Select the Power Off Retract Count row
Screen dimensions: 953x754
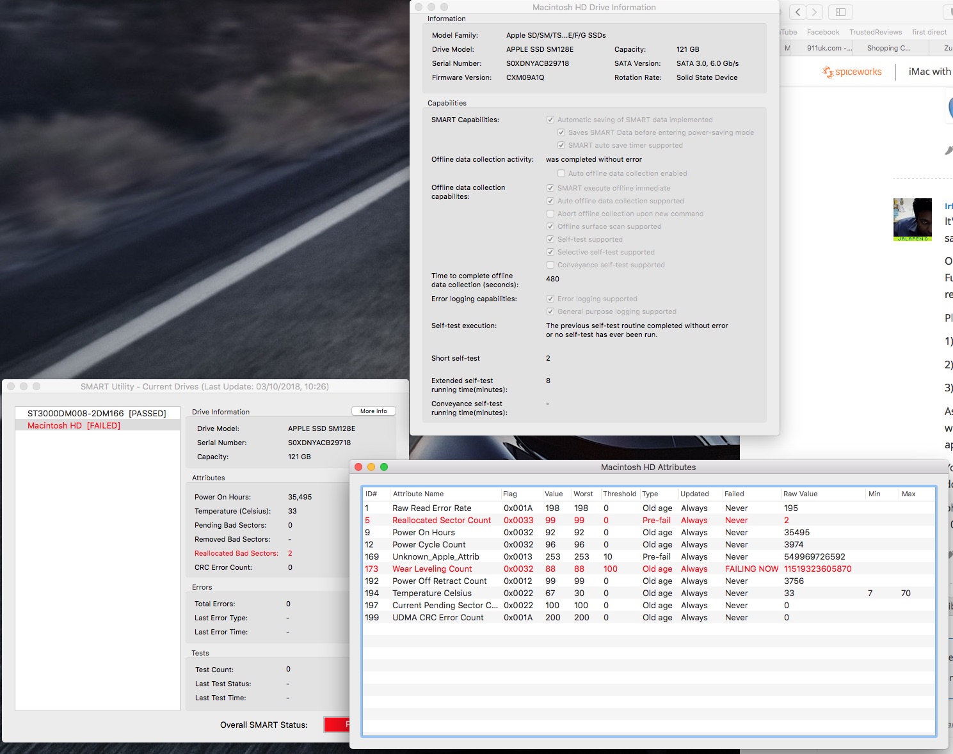[x=648, y=581]
